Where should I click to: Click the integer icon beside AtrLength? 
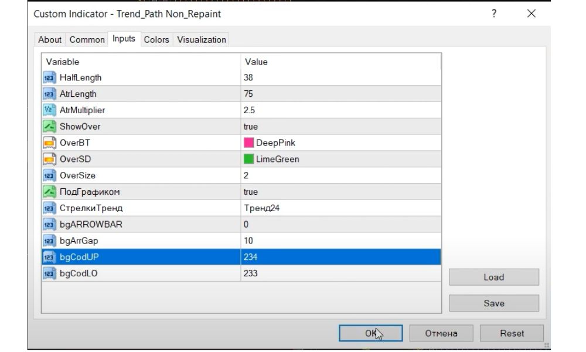click(x=49, y=94)
